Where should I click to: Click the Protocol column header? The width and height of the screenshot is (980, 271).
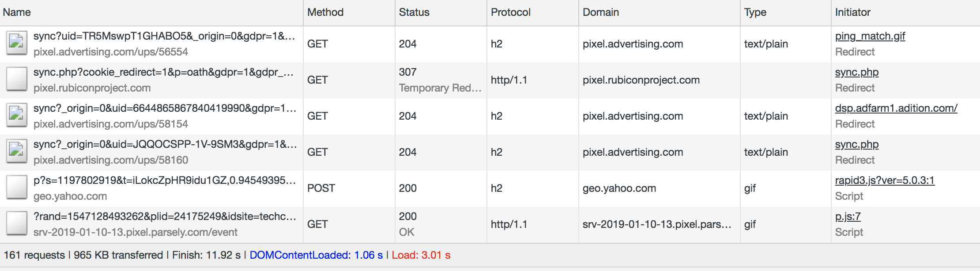point(533,12)
